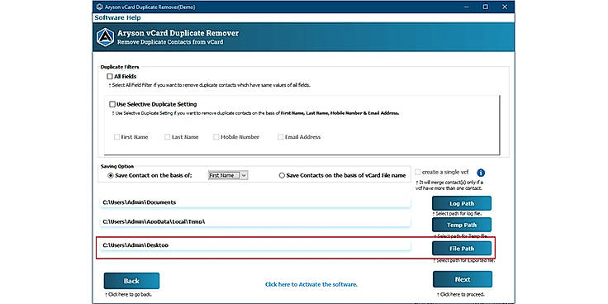608x304 pixels.
Task: Go back with the Back button
Action: (131, 281)
